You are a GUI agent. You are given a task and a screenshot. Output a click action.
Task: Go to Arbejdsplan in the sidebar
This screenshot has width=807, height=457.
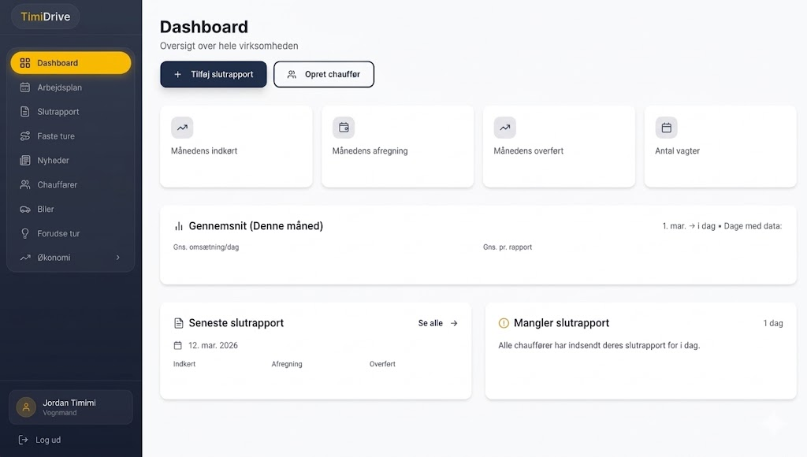pyautogui.click(x=70, y=87)
